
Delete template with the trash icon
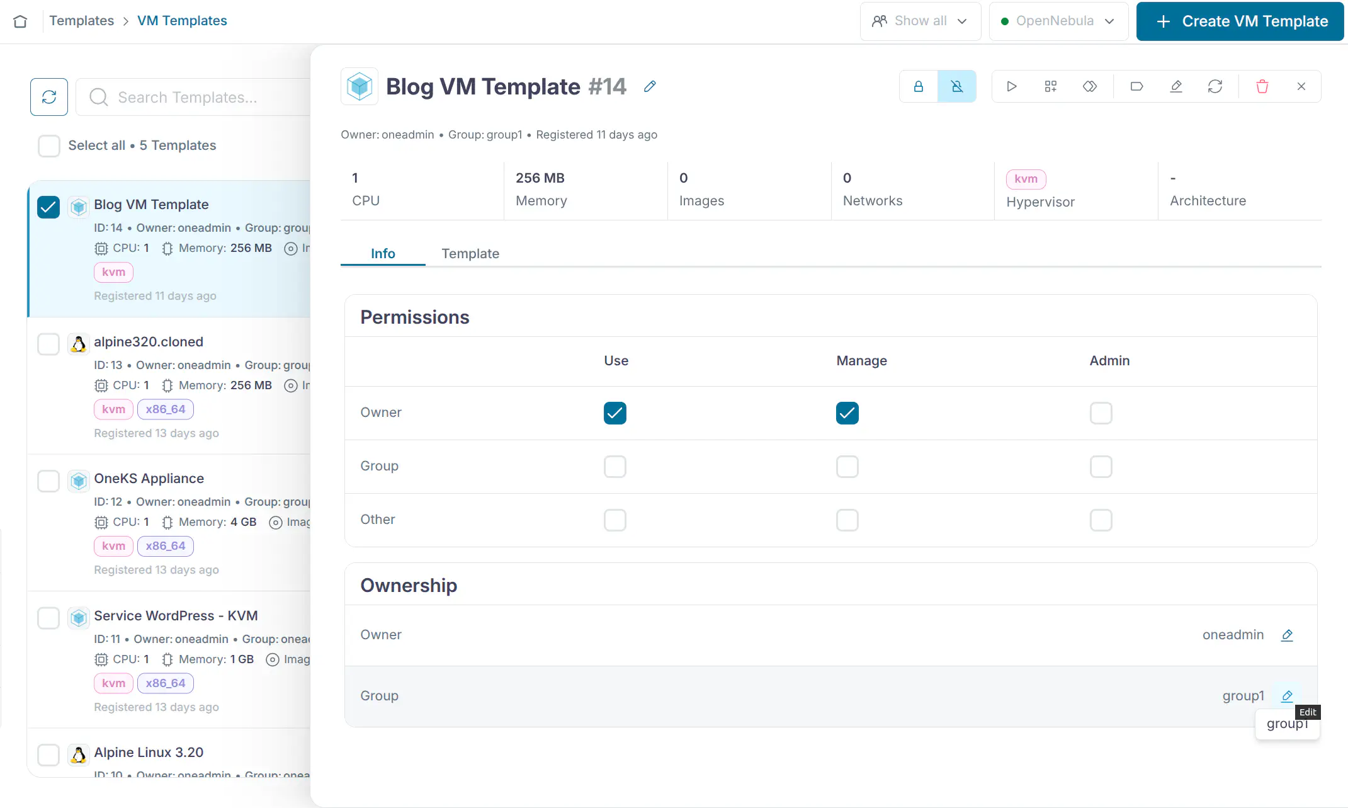pyautogui.click(x=1262, y=86)
